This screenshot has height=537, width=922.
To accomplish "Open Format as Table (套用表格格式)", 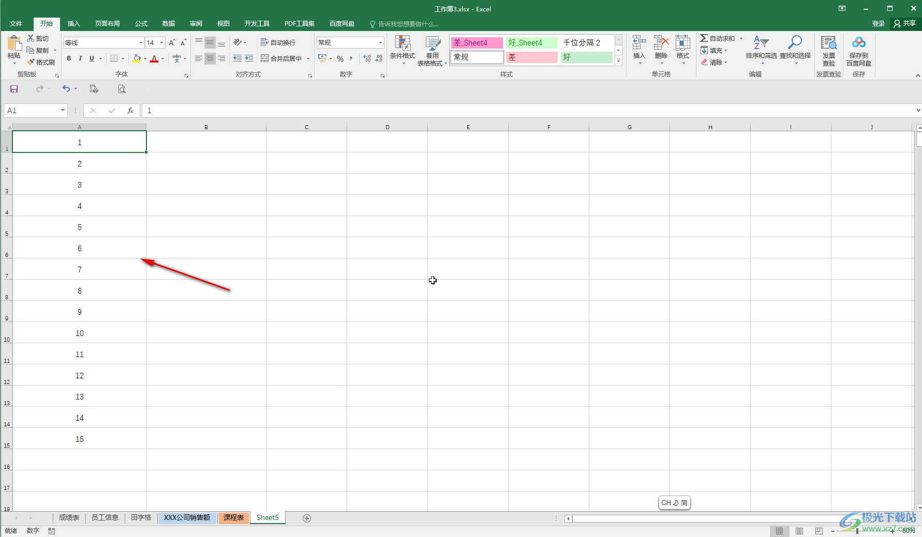I will pyautogui.click(x=433, y=50).
